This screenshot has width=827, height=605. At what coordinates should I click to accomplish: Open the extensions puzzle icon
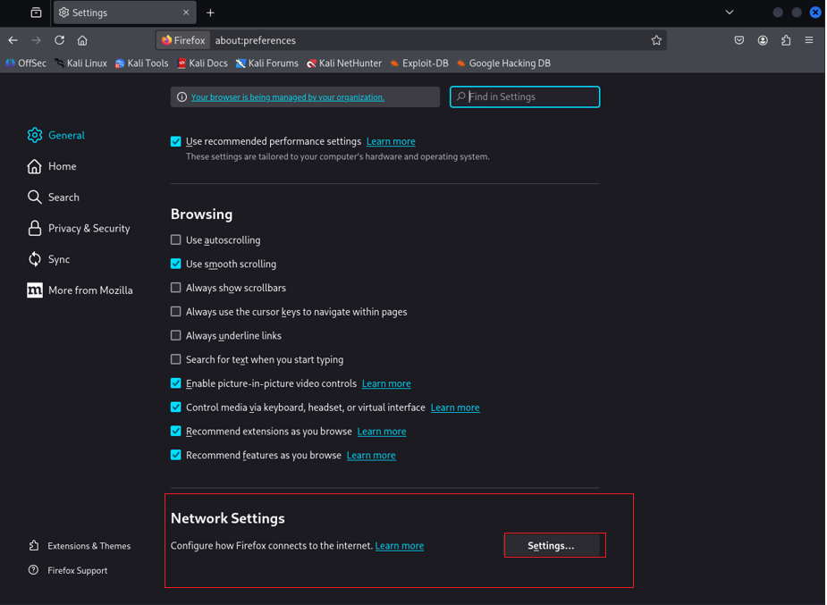pyautogui.click(x=786, y=40)
